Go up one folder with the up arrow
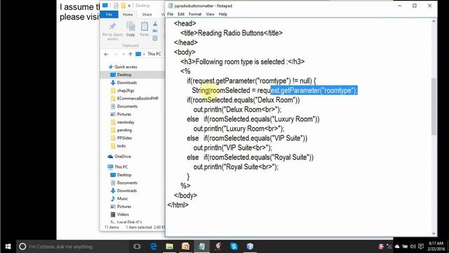 click(x=130, y=54)
